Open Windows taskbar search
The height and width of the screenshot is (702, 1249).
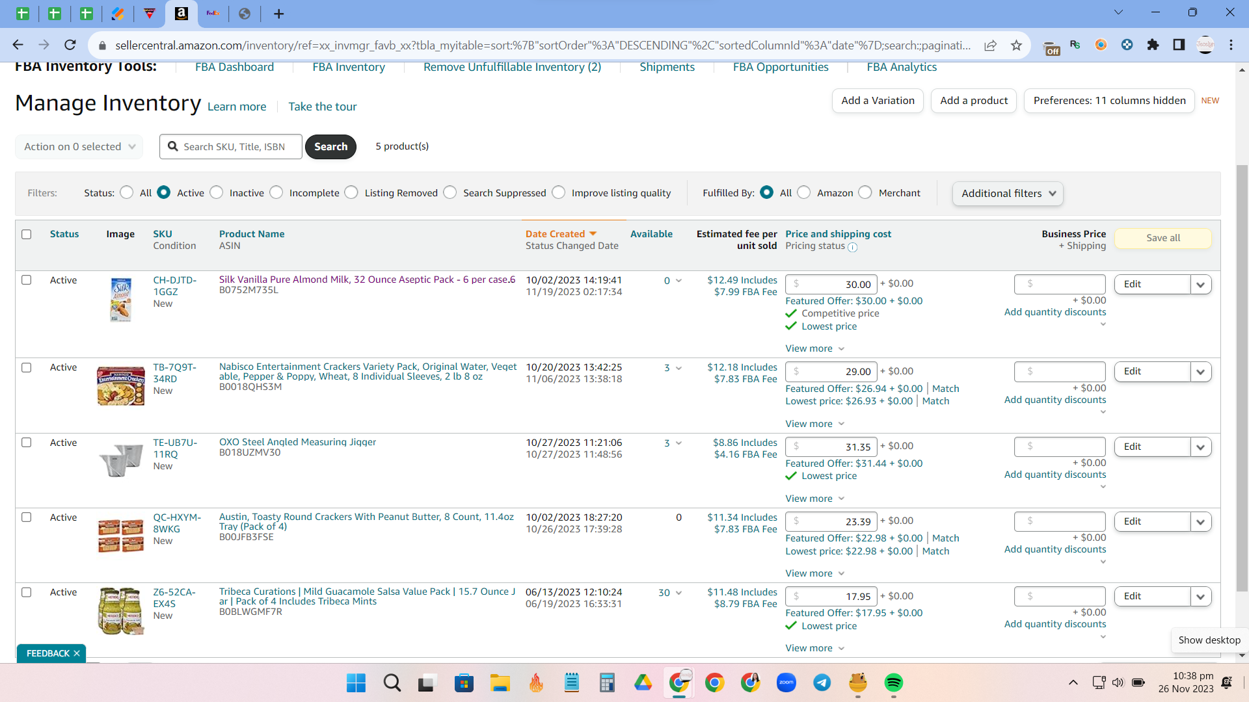coord(392,682)
